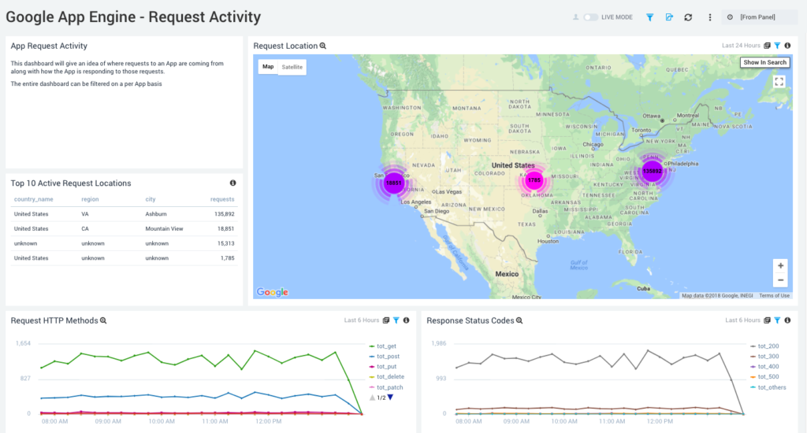Show info for Request HTTP Methods panel

tap(406, 320)
